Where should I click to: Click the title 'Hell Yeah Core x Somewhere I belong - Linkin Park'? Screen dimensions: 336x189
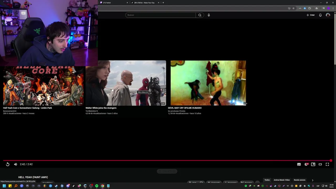[28, 108]
